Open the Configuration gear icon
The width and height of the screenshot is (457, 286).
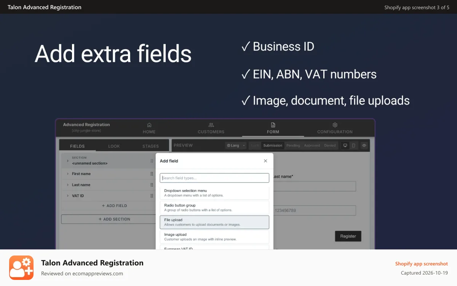[x=335, y=125]
